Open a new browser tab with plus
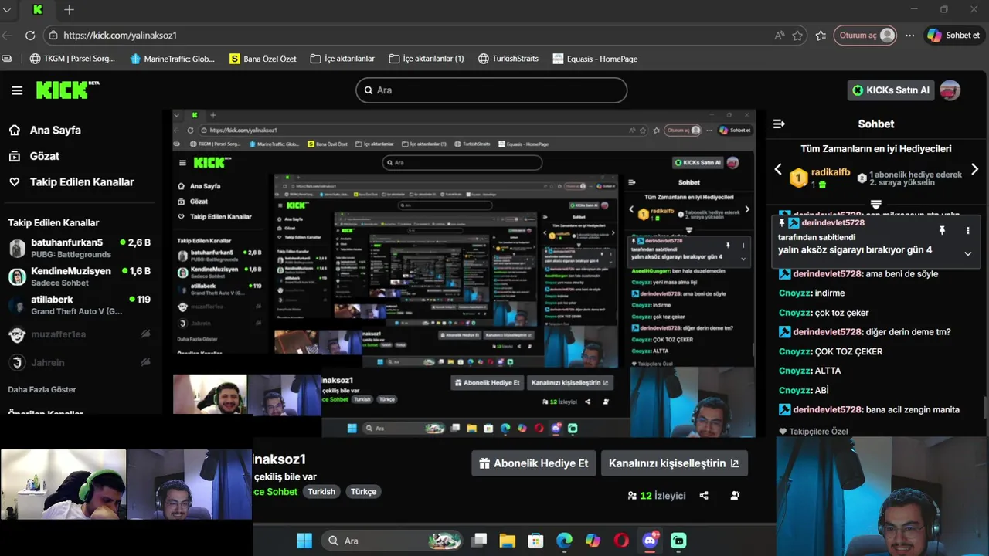Screen dimensions: 989x556 click(x=69, y=10)
